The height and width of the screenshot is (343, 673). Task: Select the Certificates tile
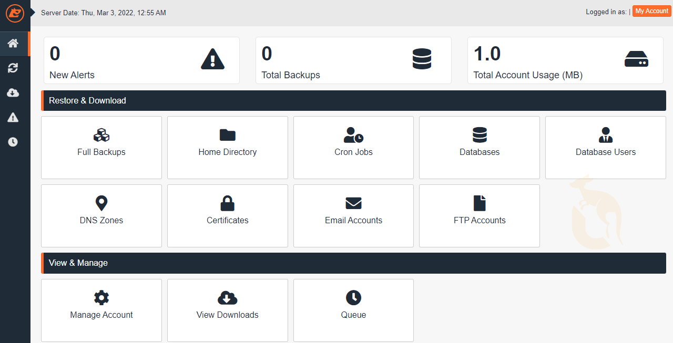coord(227,216)
